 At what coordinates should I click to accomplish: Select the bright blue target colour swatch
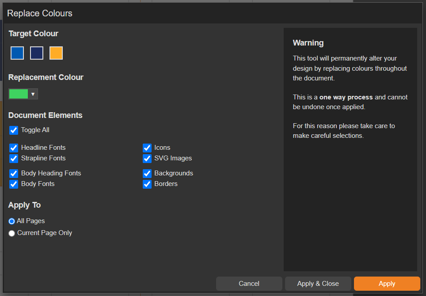pyautogui.click(x=17, y=53)
